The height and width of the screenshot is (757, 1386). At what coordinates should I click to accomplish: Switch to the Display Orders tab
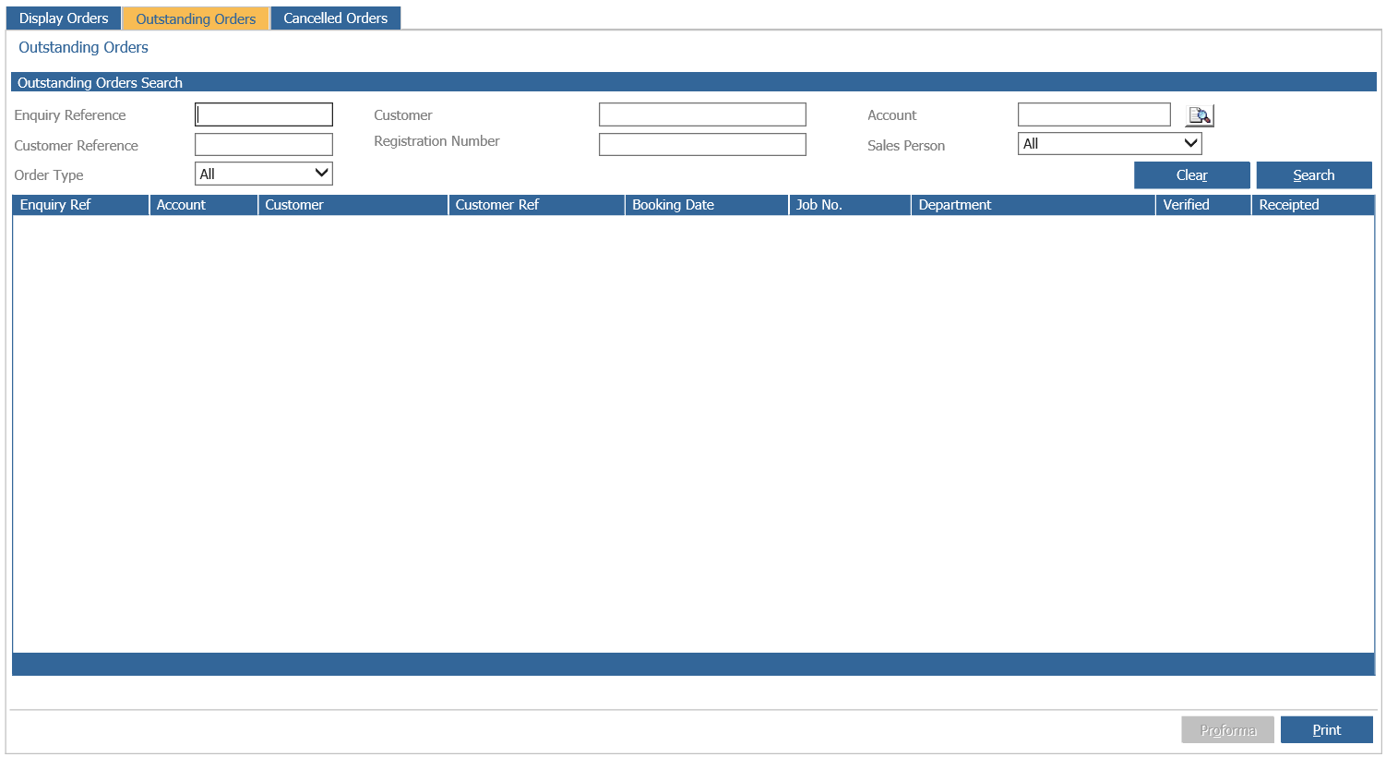pos(63,18)
